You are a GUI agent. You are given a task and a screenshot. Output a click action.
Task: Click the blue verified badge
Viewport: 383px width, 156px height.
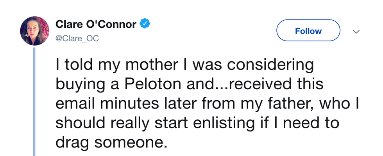[x=145, y=24]
